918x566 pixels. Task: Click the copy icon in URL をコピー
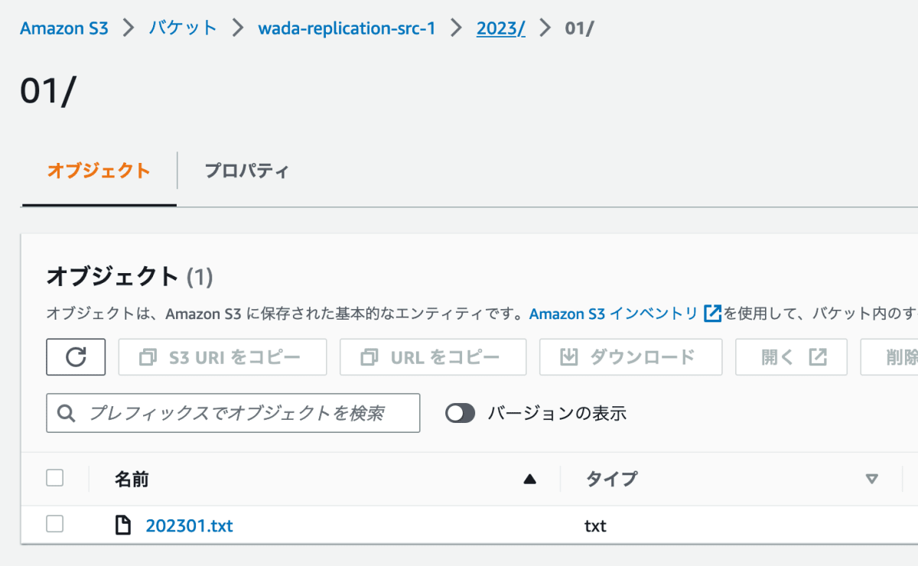[369, 357]
